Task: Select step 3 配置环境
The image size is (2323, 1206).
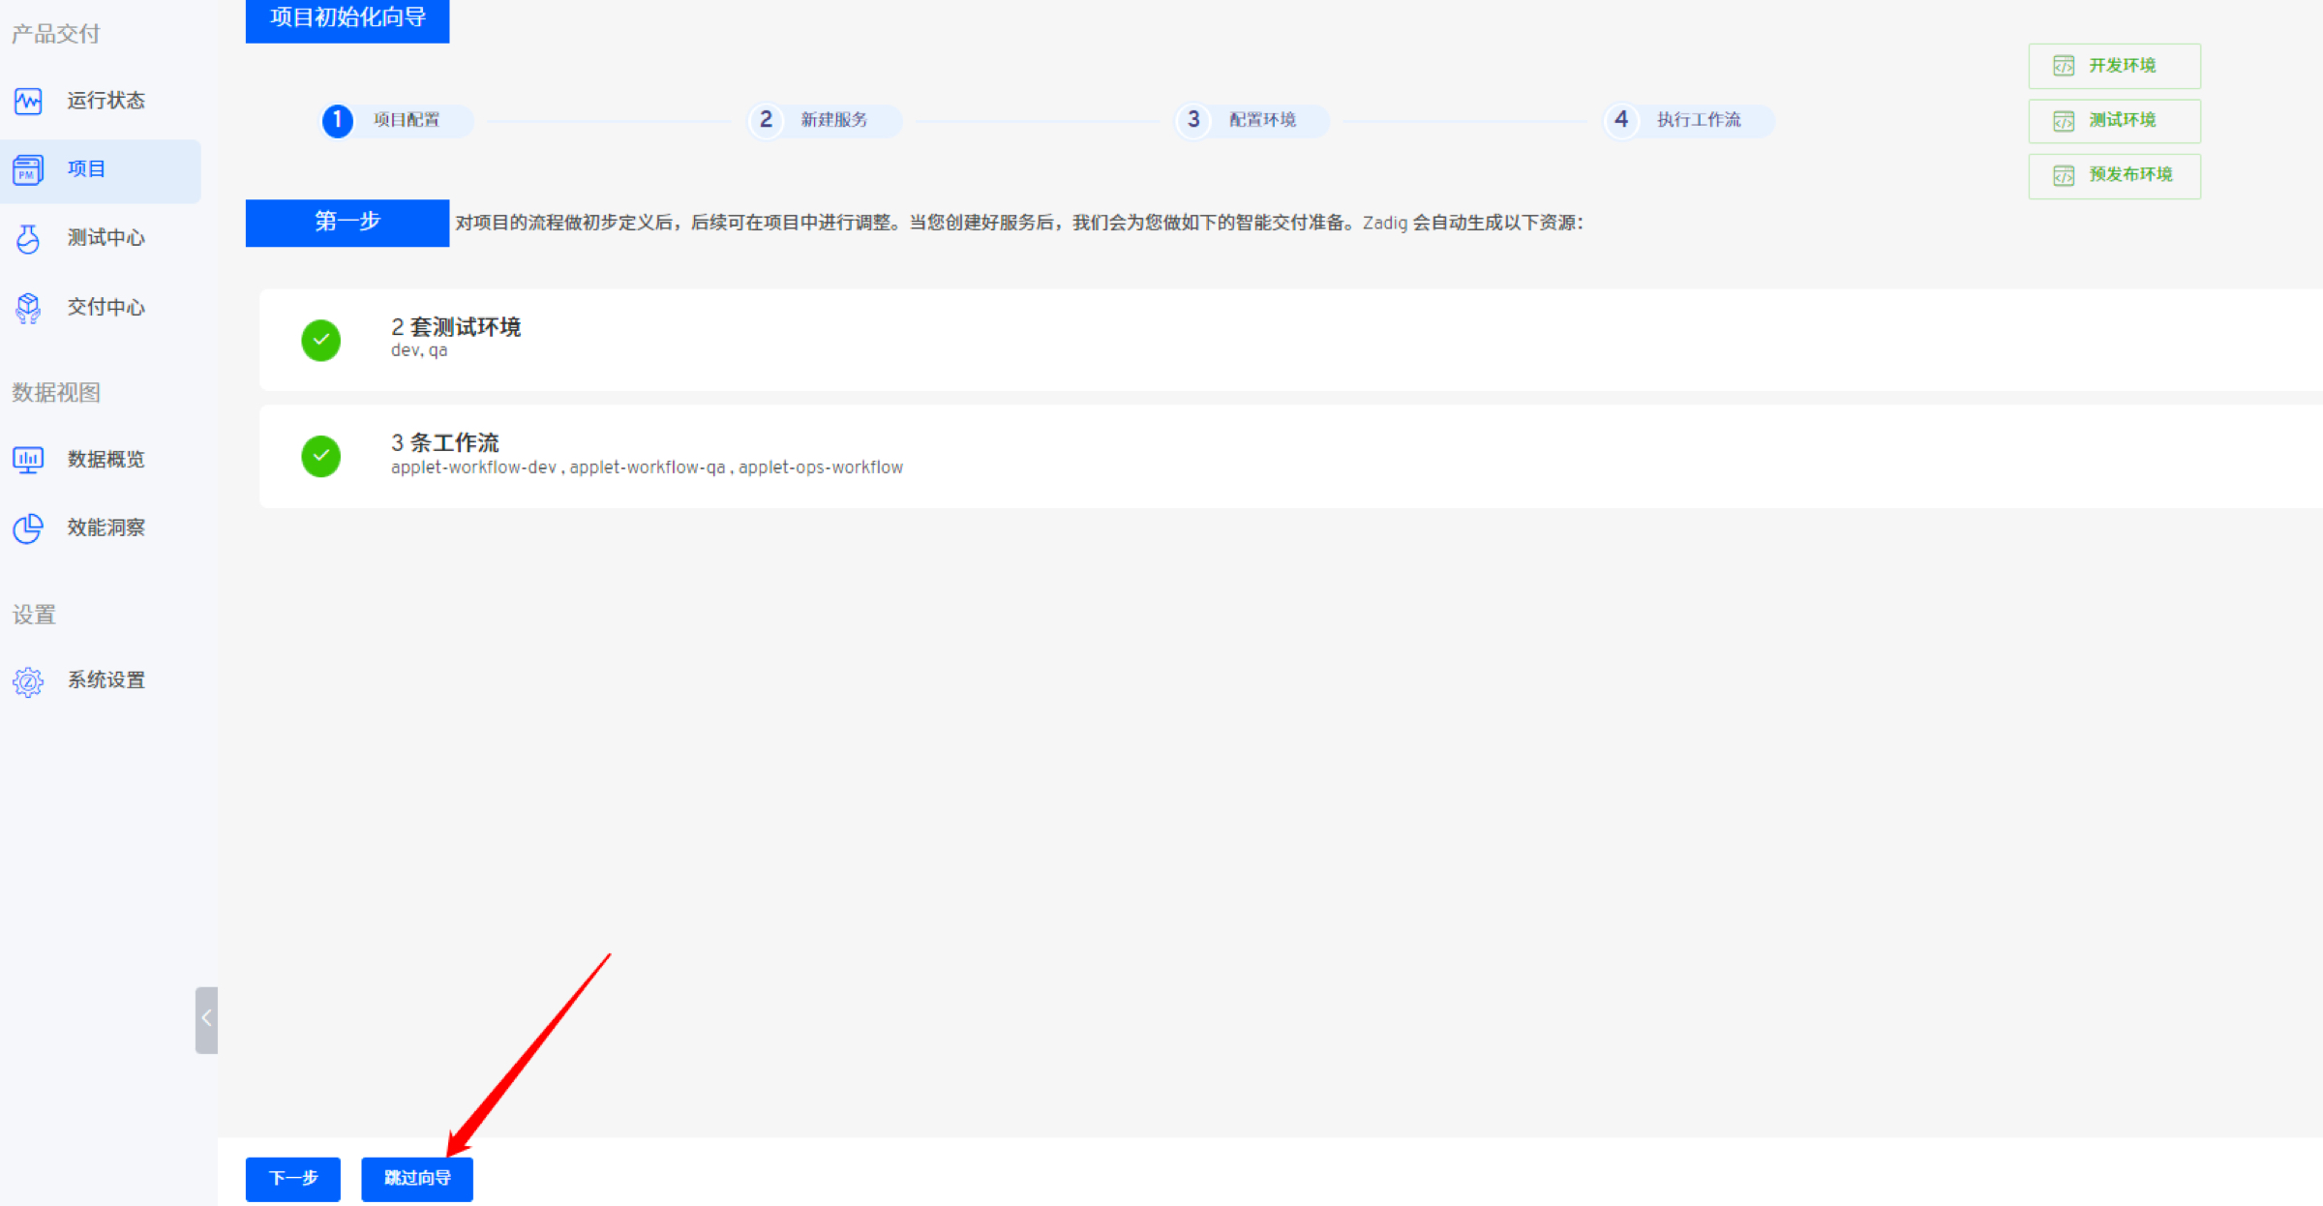Action: (1252, 120)
